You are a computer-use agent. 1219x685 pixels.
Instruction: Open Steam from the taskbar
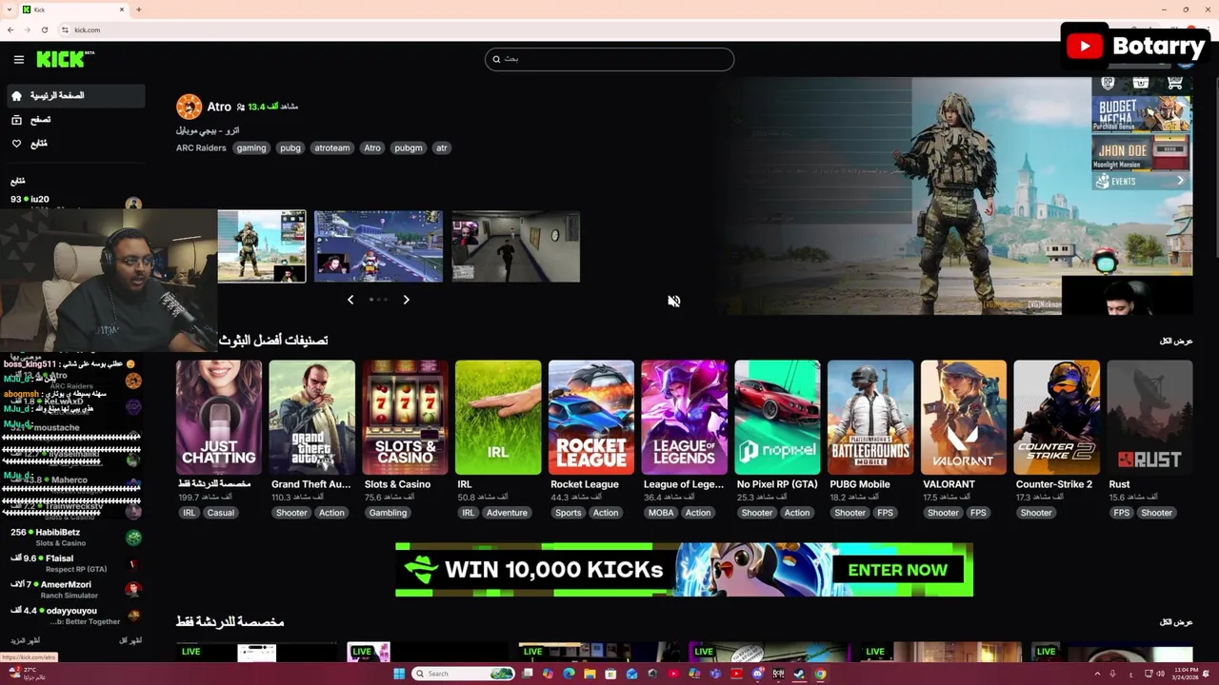tap(799, 674)
